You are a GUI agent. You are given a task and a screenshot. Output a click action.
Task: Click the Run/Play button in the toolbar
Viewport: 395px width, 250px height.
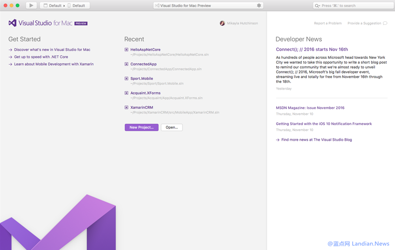point(31,5)
